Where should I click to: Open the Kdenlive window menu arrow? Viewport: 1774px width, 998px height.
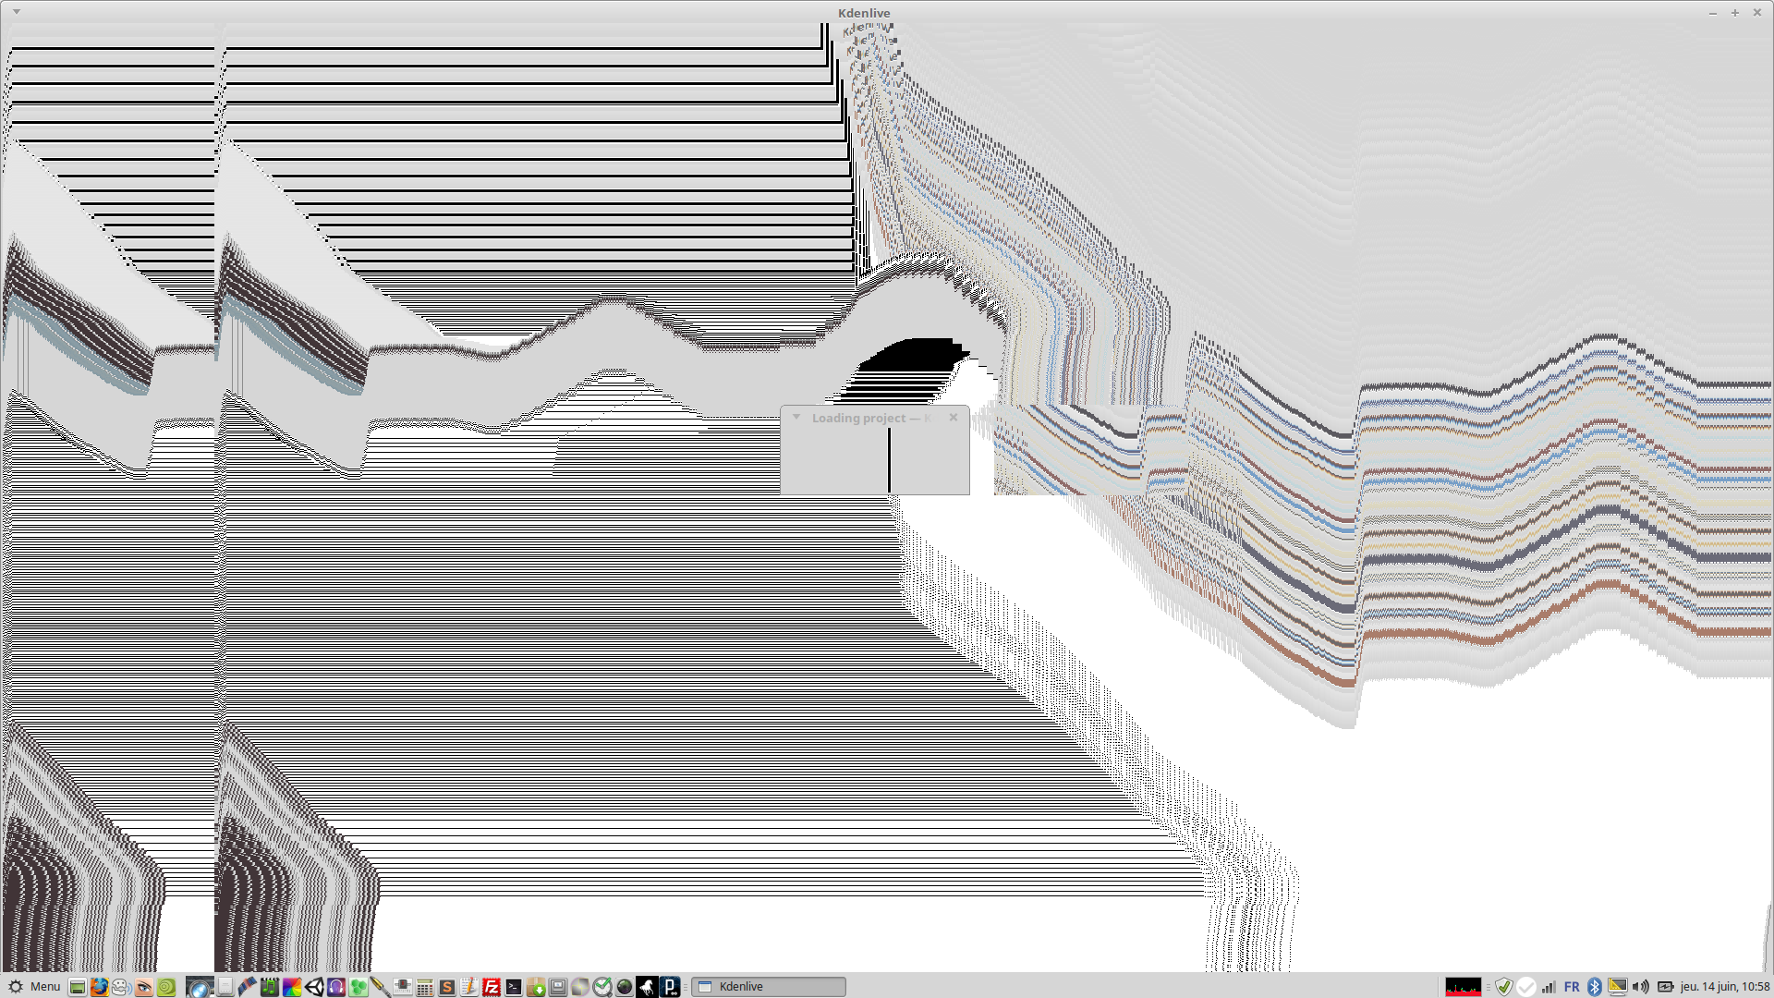click(17, 12)
